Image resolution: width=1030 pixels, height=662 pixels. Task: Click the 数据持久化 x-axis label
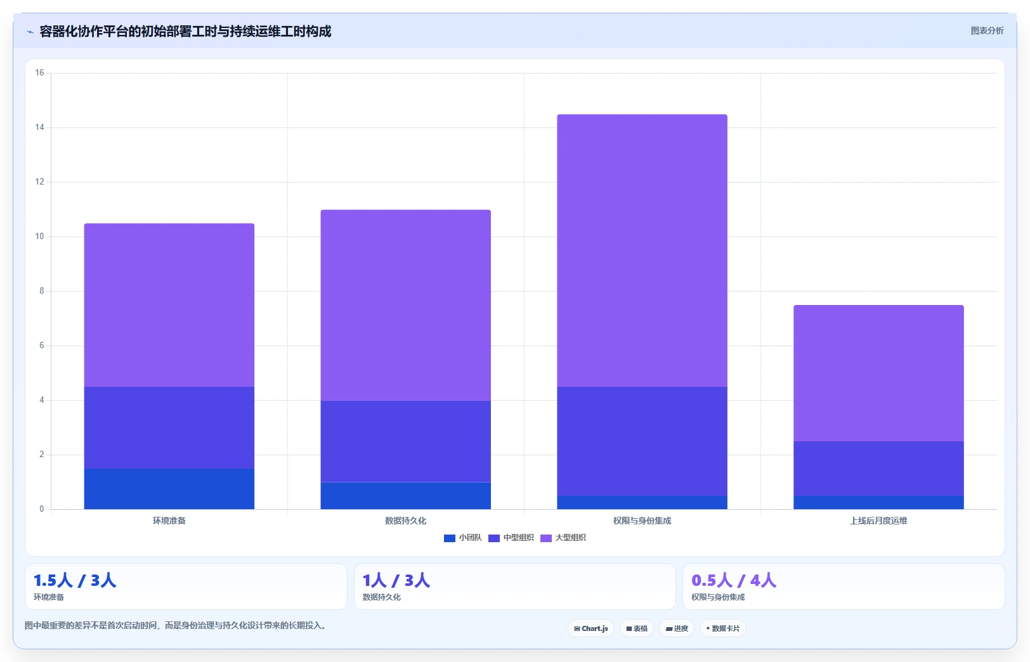(406, 521)
